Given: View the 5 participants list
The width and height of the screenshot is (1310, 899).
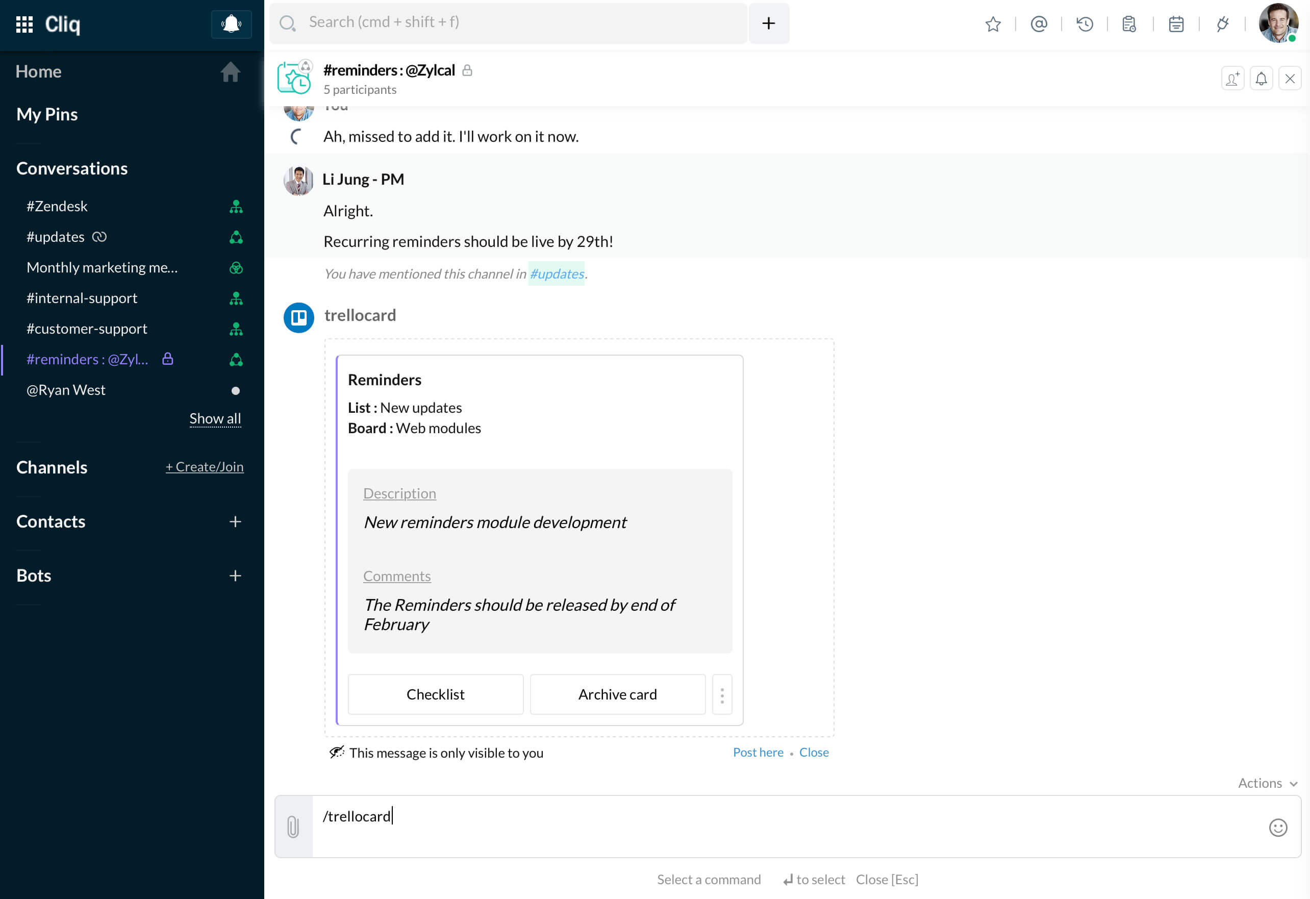Looking at the screenshot, I should coord(360,89).
